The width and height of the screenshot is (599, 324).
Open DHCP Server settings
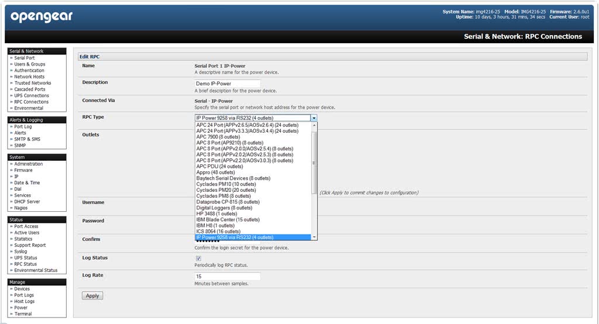27,202
